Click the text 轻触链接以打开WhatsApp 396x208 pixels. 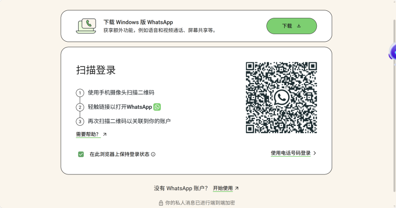pos(120,107)
